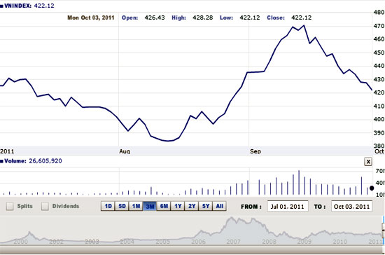The width and height of the screenshot is (385, 255).
Task: Click the black dot marker on volume chart
Action: pyautogui.click(x=372, y=188)
